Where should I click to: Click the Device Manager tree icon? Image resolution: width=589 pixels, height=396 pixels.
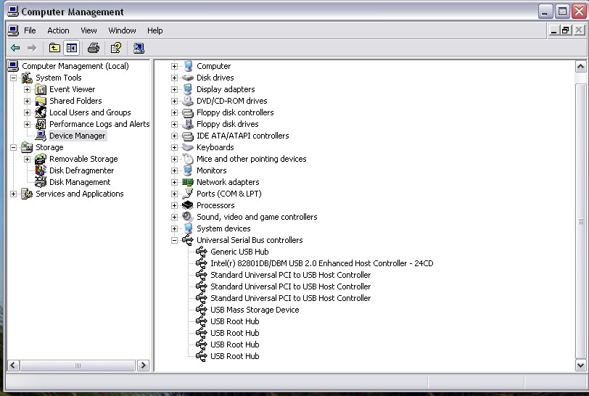coord(41,136)
